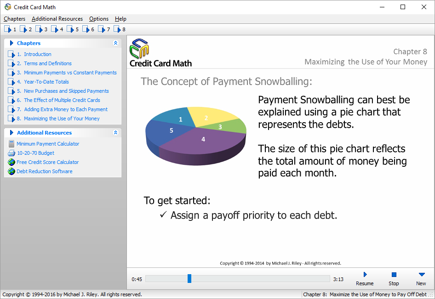Open the Debt Reduction Software link

click(45, 171)
